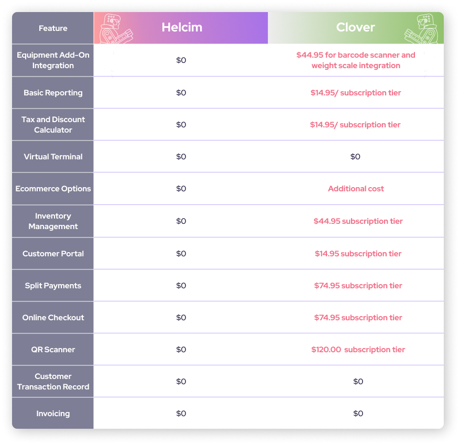Select the Helcim column header

182,28
